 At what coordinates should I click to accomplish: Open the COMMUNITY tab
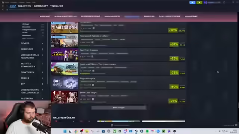[41, 6]
